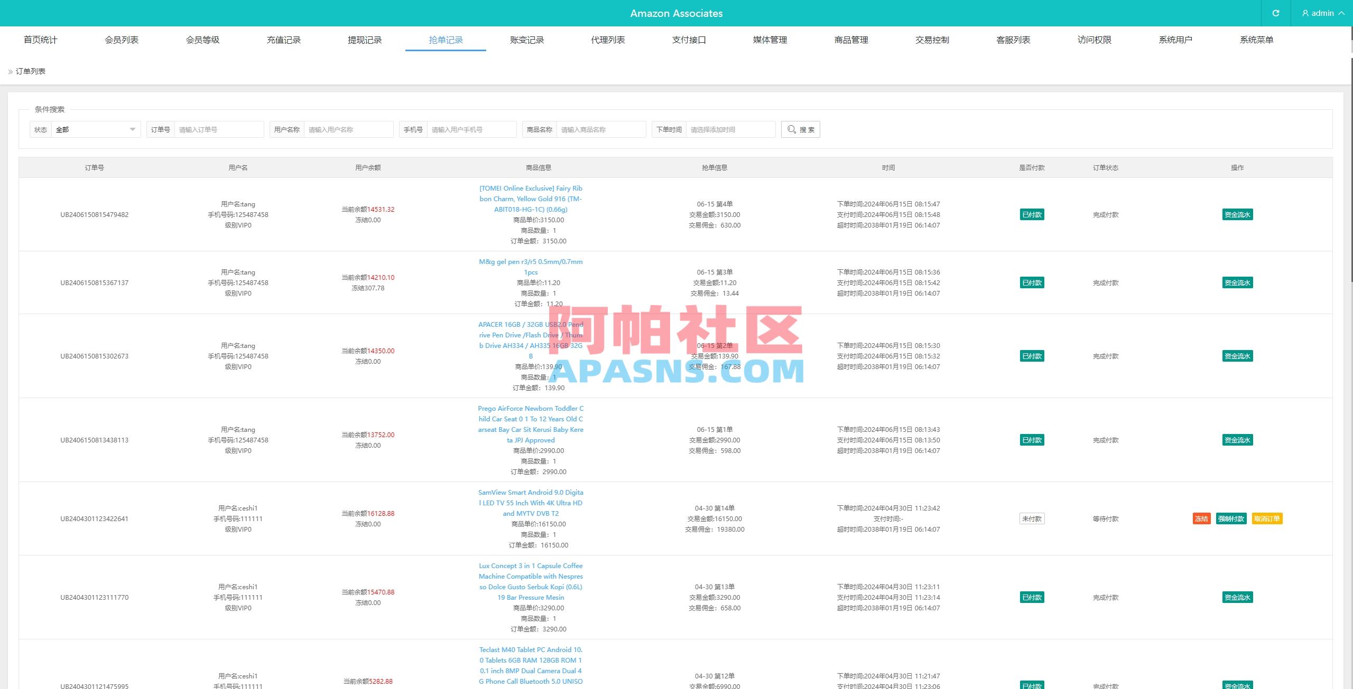Click the admin user icon at top right
The width and height of the screenshot is (1353, 689).
pyautogui.click(x=1305, y=13)
